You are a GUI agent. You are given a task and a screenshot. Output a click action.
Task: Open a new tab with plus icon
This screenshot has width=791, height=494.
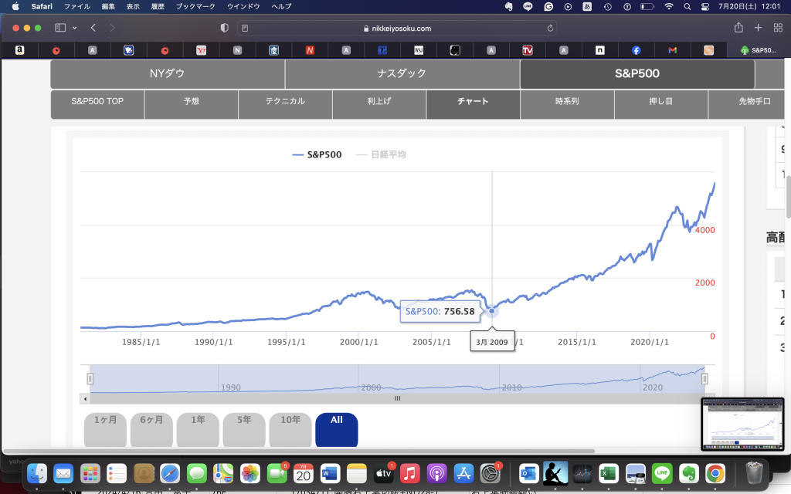coord(758,28)
